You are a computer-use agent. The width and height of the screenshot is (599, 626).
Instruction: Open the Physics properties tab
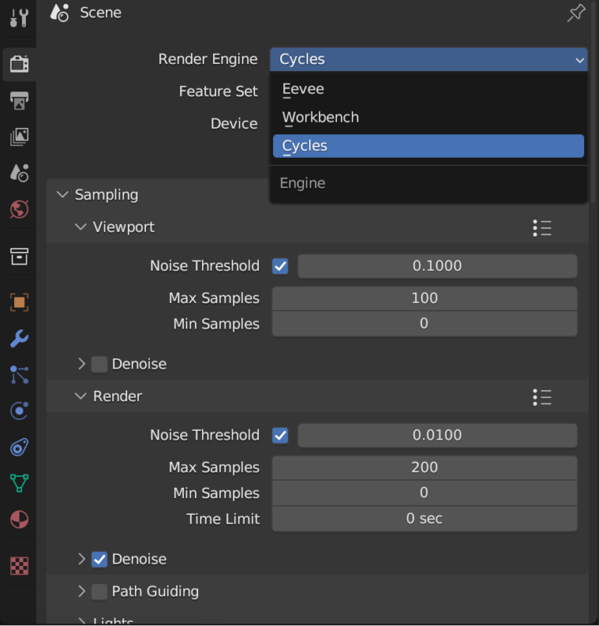pyautogui.click(x=19, y=411)
